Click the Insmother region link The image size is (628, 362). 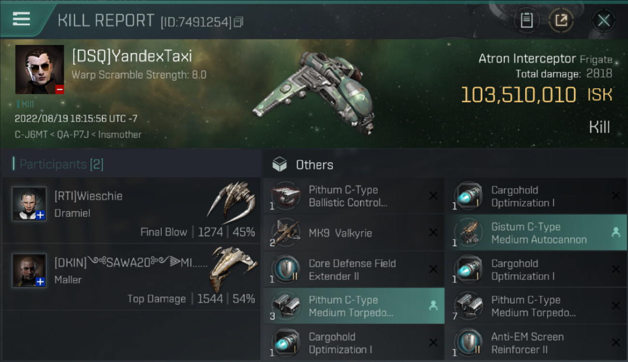(120, 135)
